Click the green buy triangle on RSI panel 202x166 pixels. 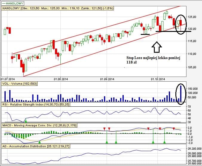26,121
